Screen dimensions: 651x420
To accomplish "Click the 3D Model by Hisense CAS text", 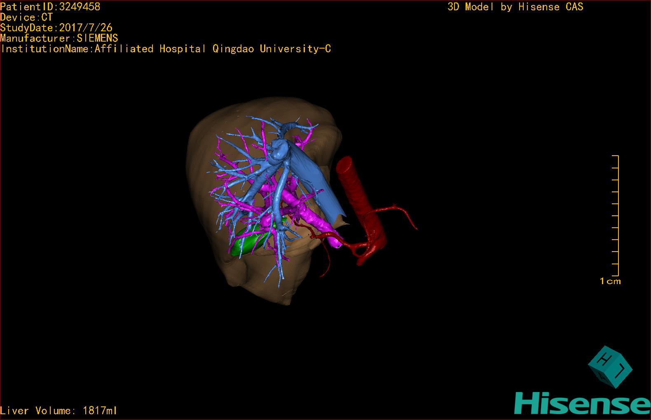I will click(515, 7).
